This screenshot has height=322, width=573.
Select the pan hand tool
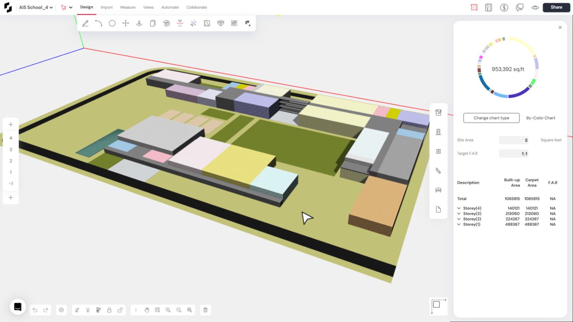pos(147,310)
